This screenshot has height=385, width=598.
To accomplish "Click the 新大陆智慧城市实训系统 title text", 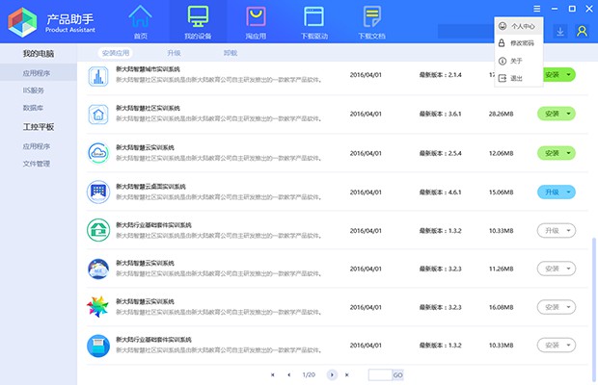I will pyautogui.click(x=148, y=69).
